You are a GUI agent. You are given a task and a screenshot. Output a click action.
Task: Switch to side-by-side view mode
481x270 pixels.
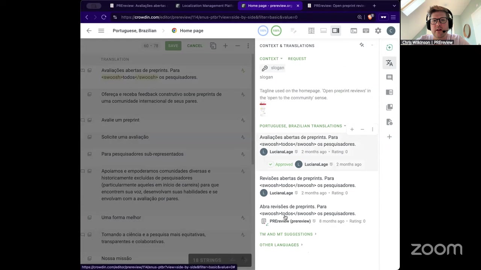[x=336, y=31]
